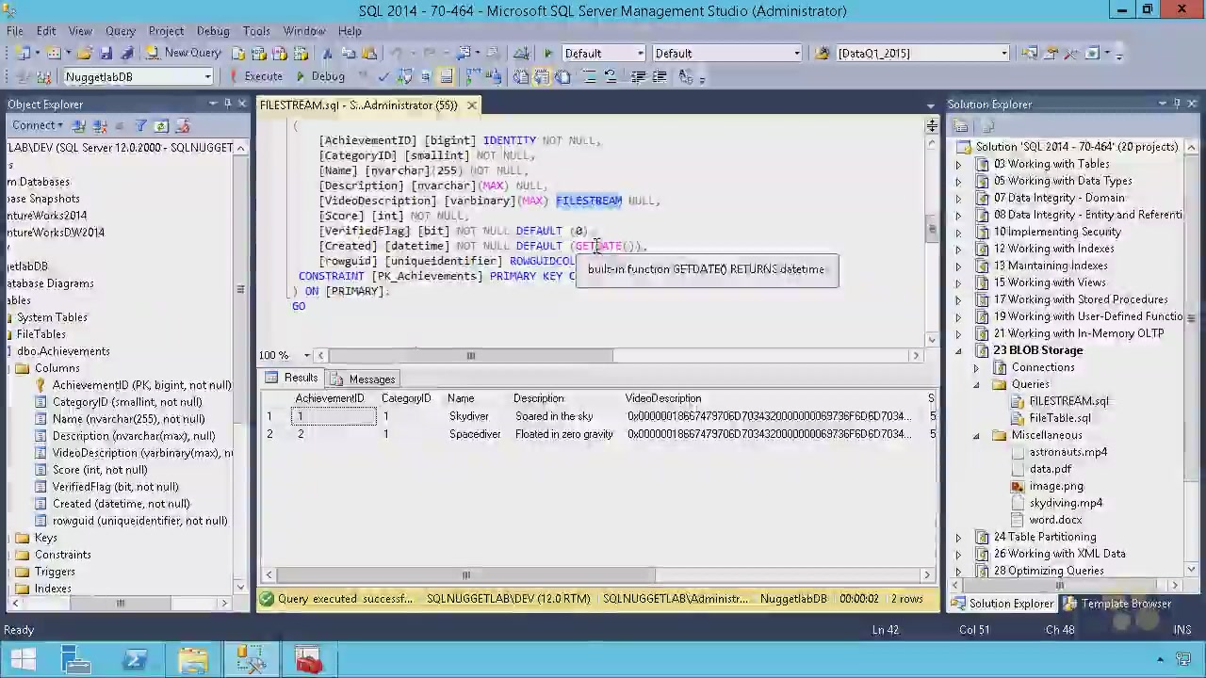Collapse the Queries folder in Solution Explorer
Screen dimensions: 1206x678
[976, 384]
